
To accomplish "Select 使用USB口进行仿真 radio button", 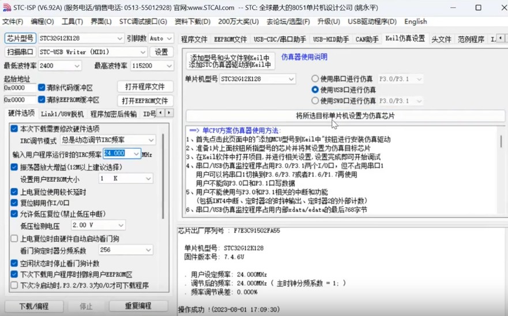I will 315,89.
